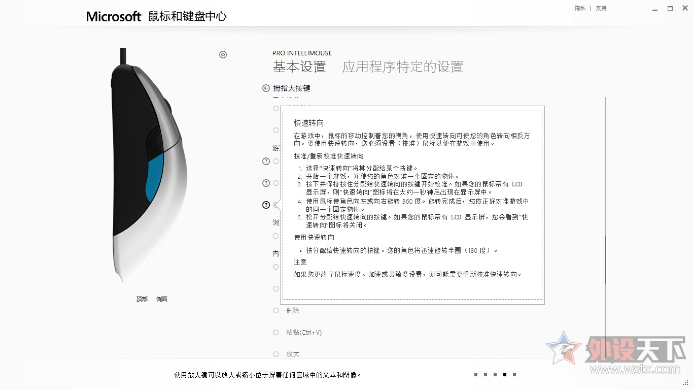Click the settings list vertical scrollbar thumb
Viewport: 693px width, 390px height.
[x=605, y=260]
